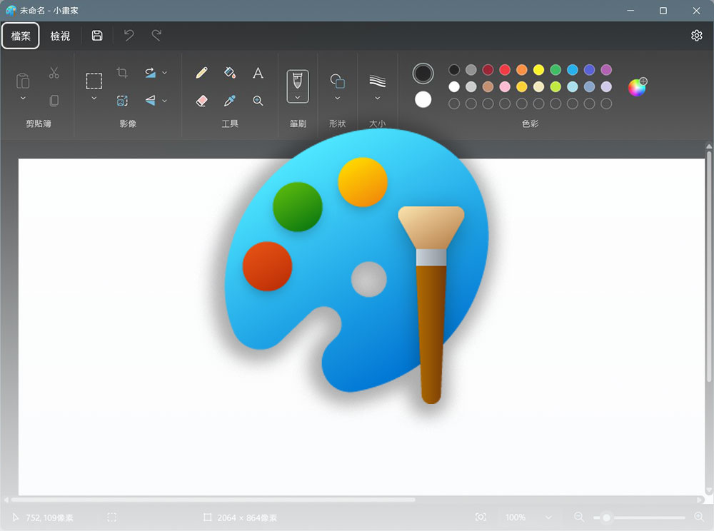Pick the pink color swatch
The height and width of the screenshot is (531, 714).
[x=505, y=86]
